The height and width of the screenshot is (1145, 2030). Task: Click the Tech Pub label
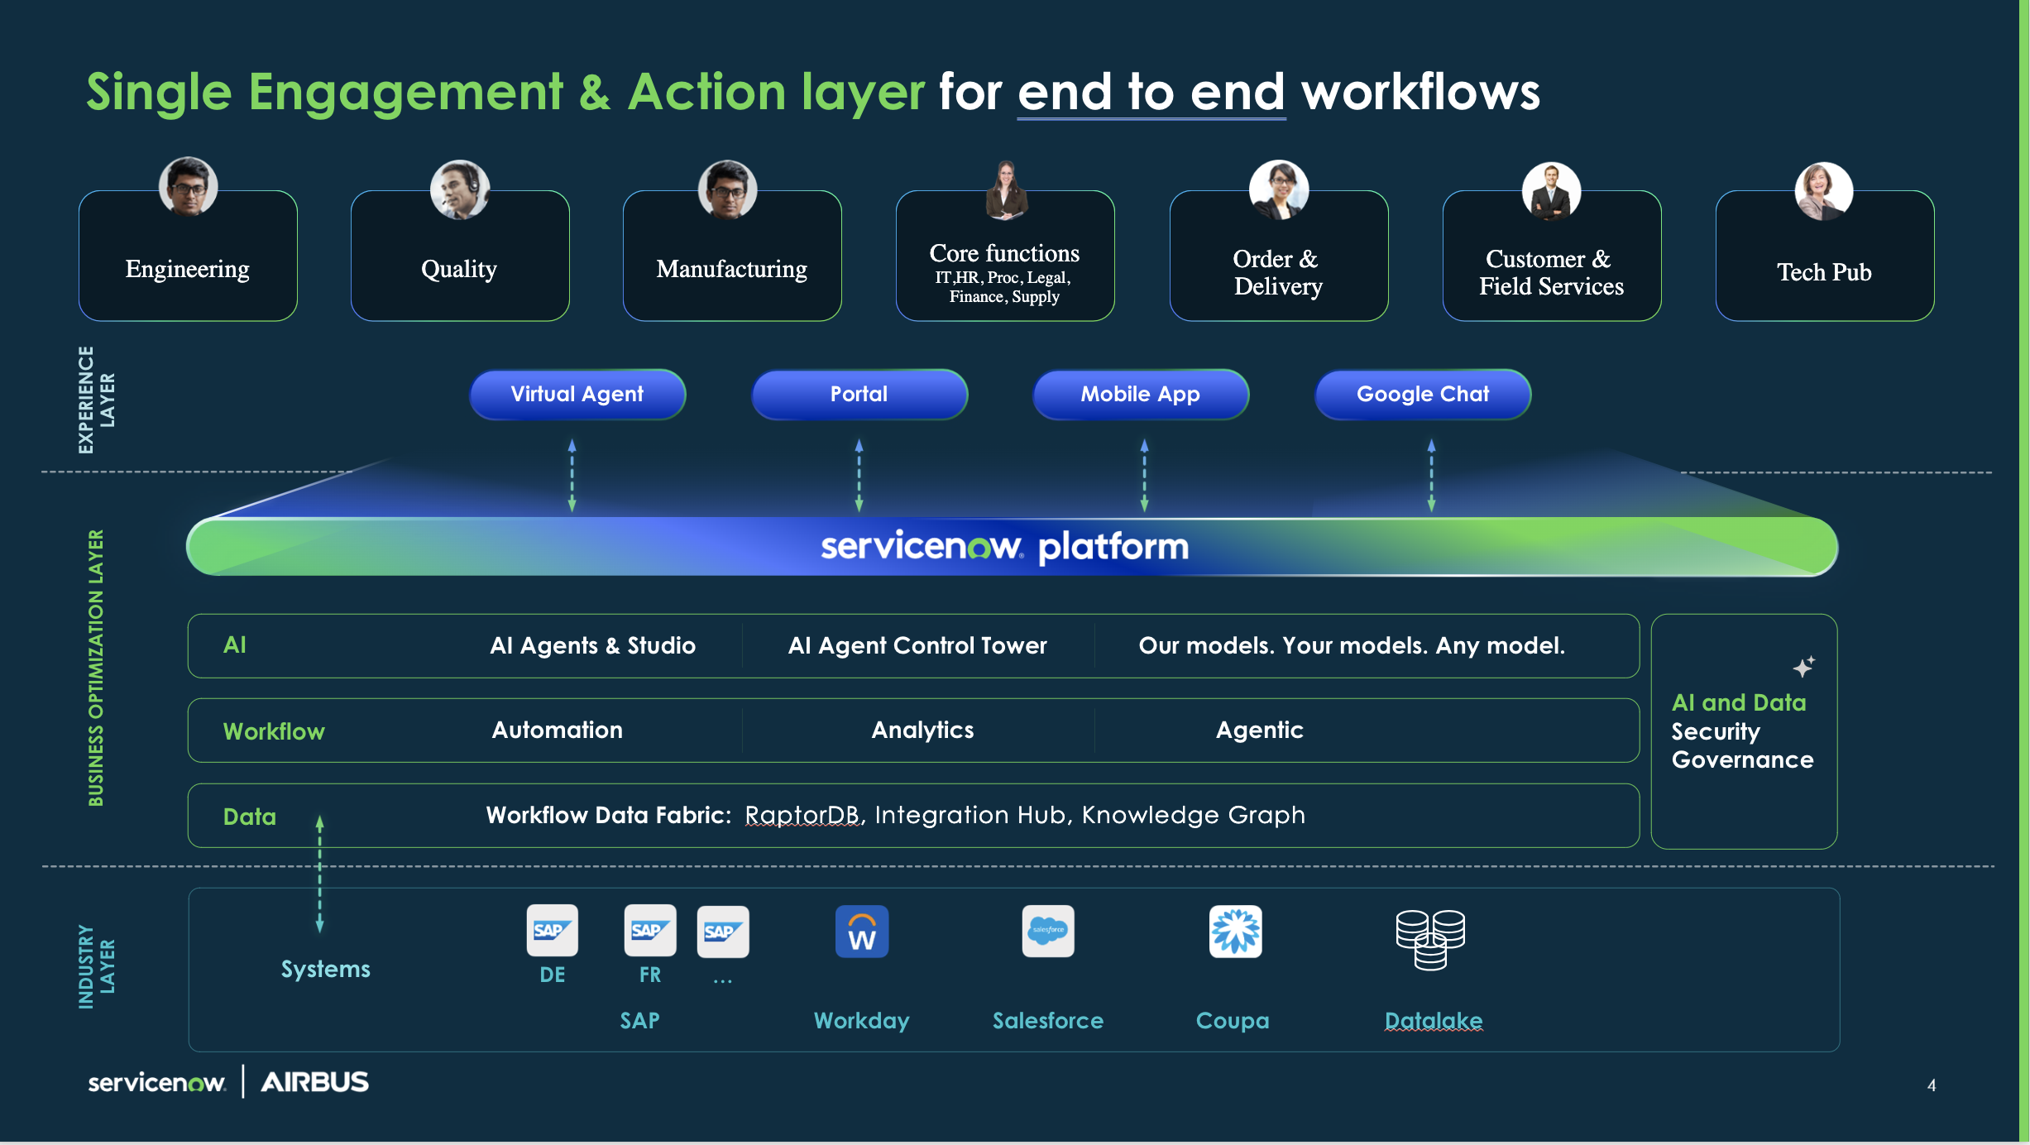click(1824, 271)
